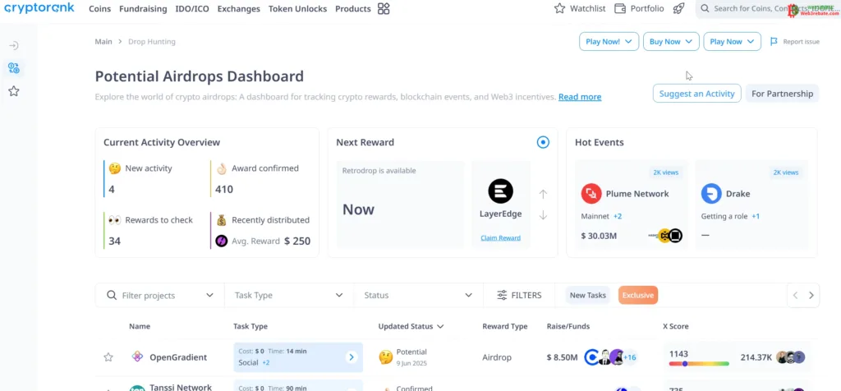Screen dimensions: 841x391
Task: Show next reward with down arrow
Action: point(543,215)
